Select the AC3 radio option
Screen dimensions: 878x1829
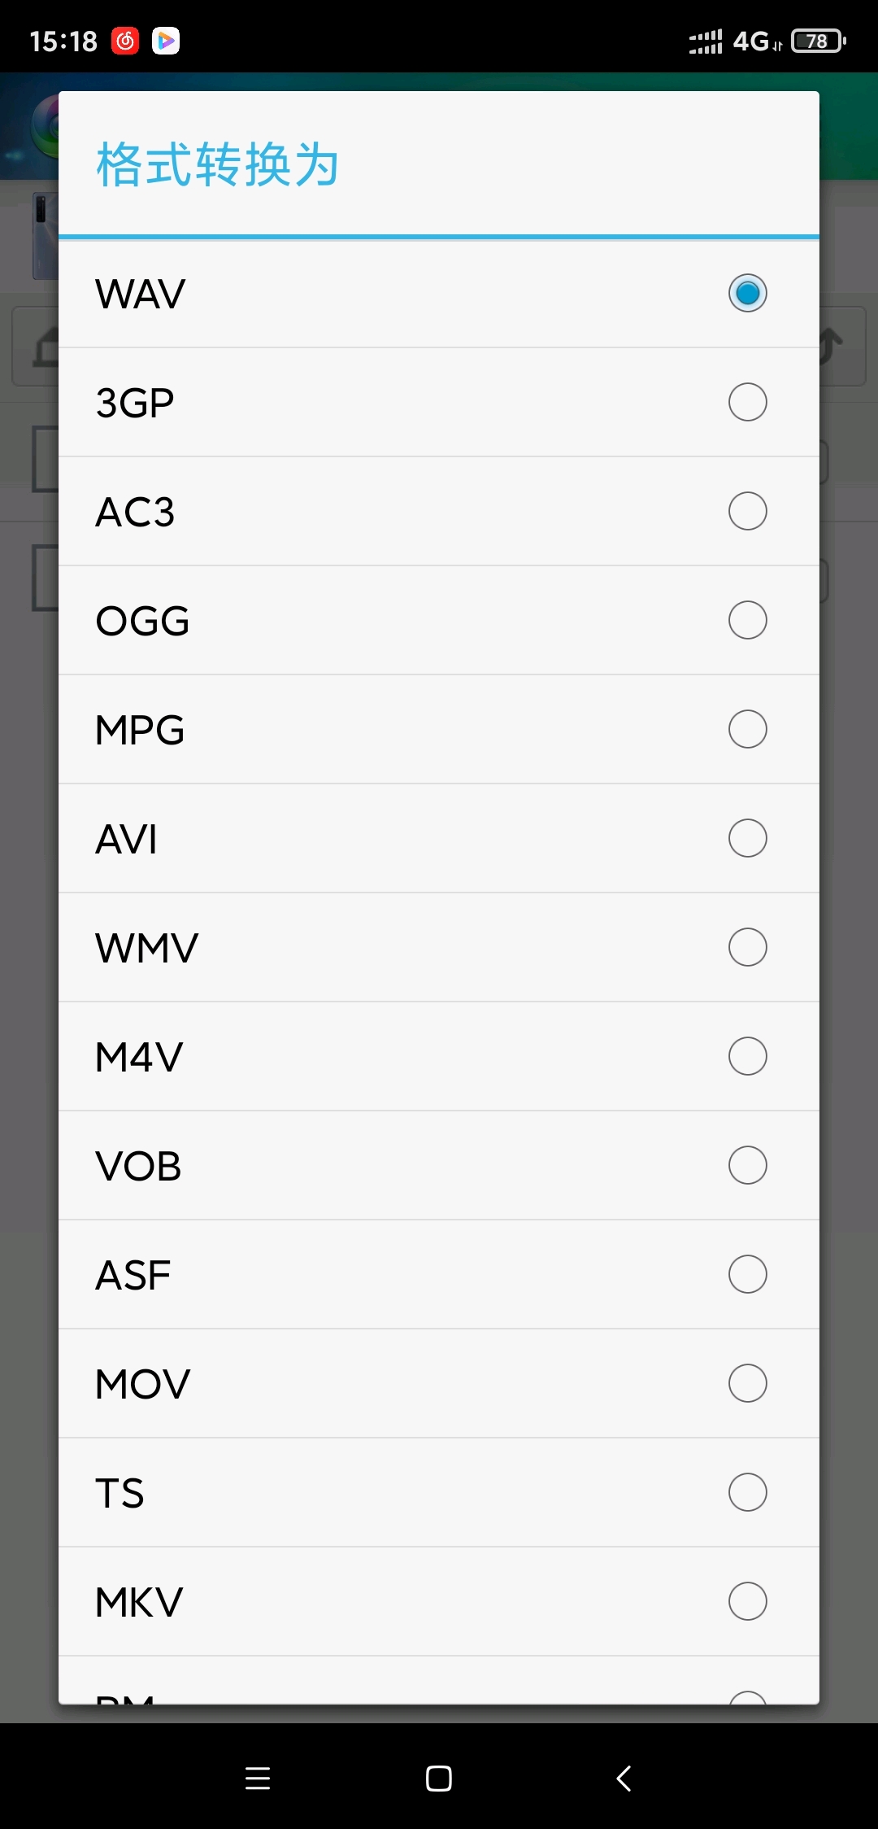click(x=747, y=511)
